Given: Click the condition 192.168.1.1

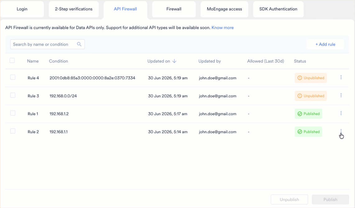Looking at the screenshot, I should 59,132.
